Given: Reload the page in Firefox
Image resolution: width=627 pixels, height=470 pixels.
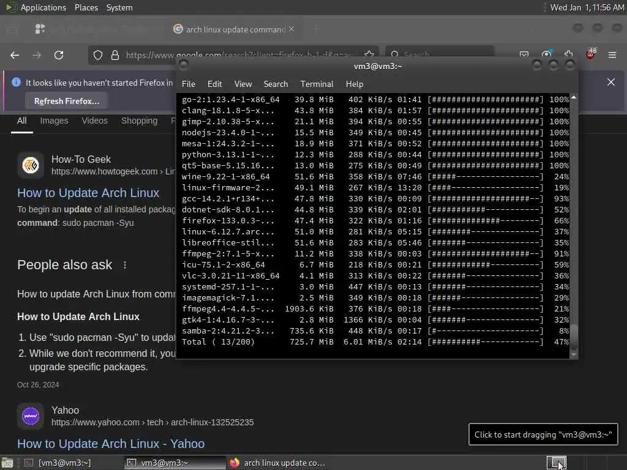Looking at the screenshot, I should pyautogui.click(x=59, y=55).
